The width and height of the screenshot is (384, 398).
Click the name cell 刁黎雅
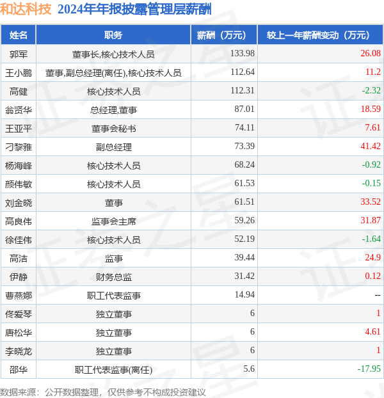coord(19,147)
